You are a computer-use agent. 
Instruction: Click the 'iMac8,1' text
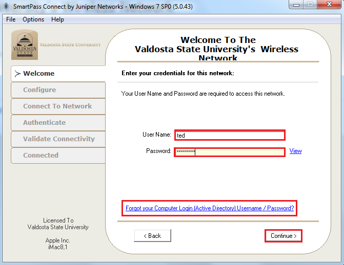58,247
